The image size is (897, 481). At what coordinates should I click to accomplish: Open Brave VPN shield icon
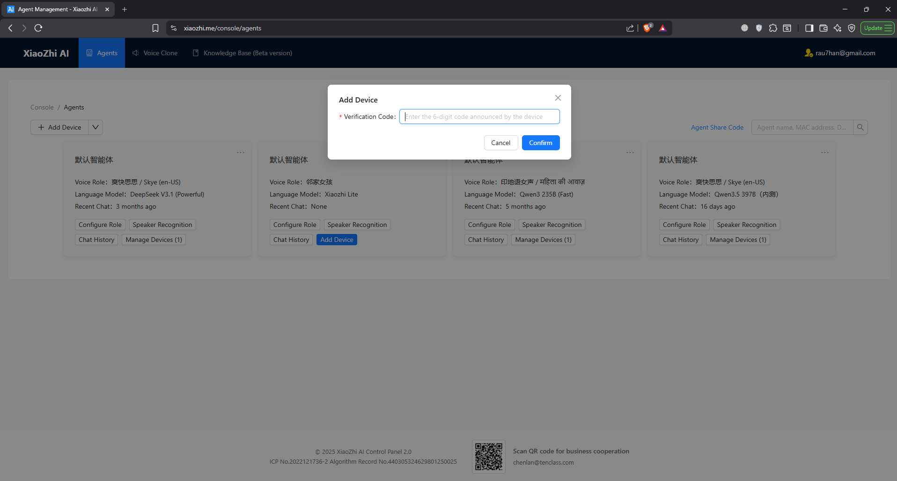pyautogui.click(x=852, y=28)
